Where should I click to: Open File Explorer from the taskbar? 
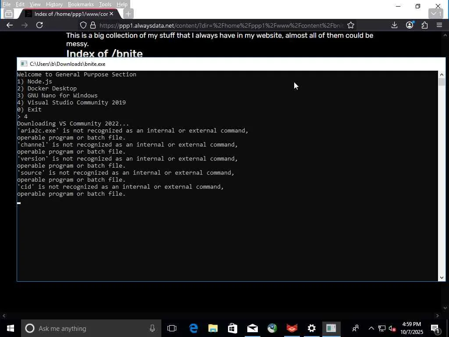pyautogui.click(x=213, y=328)
